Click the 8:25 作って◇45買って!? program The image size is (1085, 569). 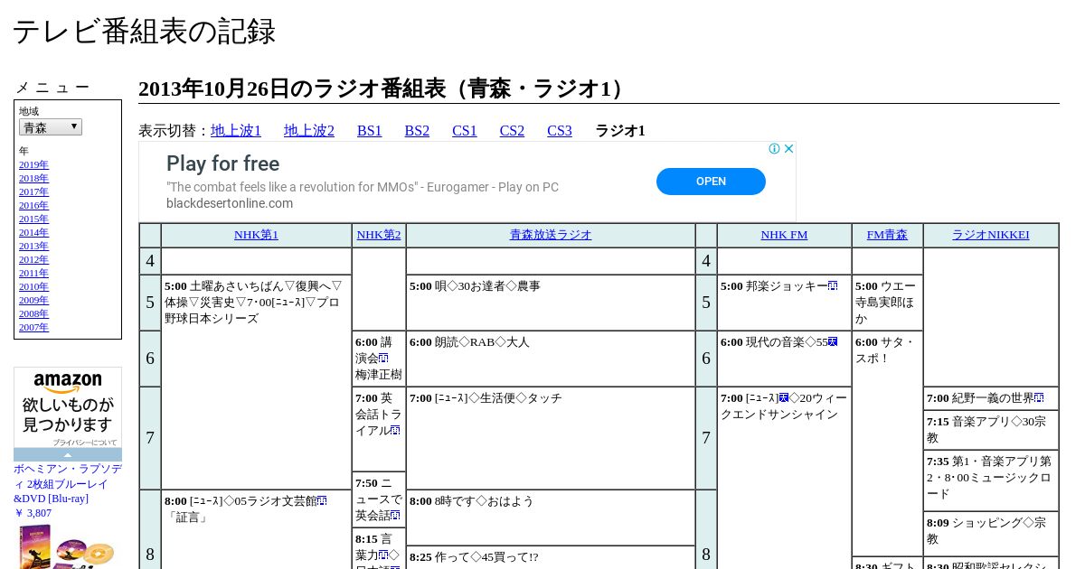click(x=551, y=557)
